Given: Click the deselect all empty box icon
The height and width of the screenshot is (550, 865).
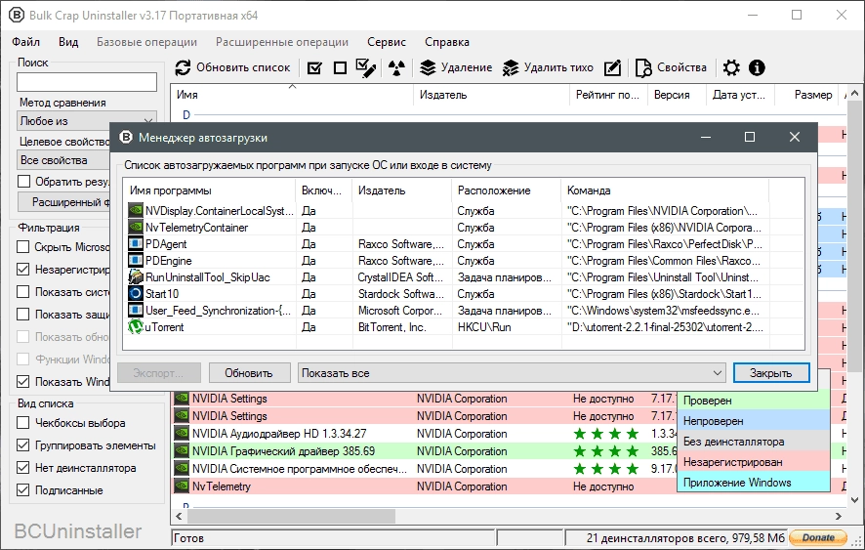Looking at the screenshot, I should click(x=341, y=68).
